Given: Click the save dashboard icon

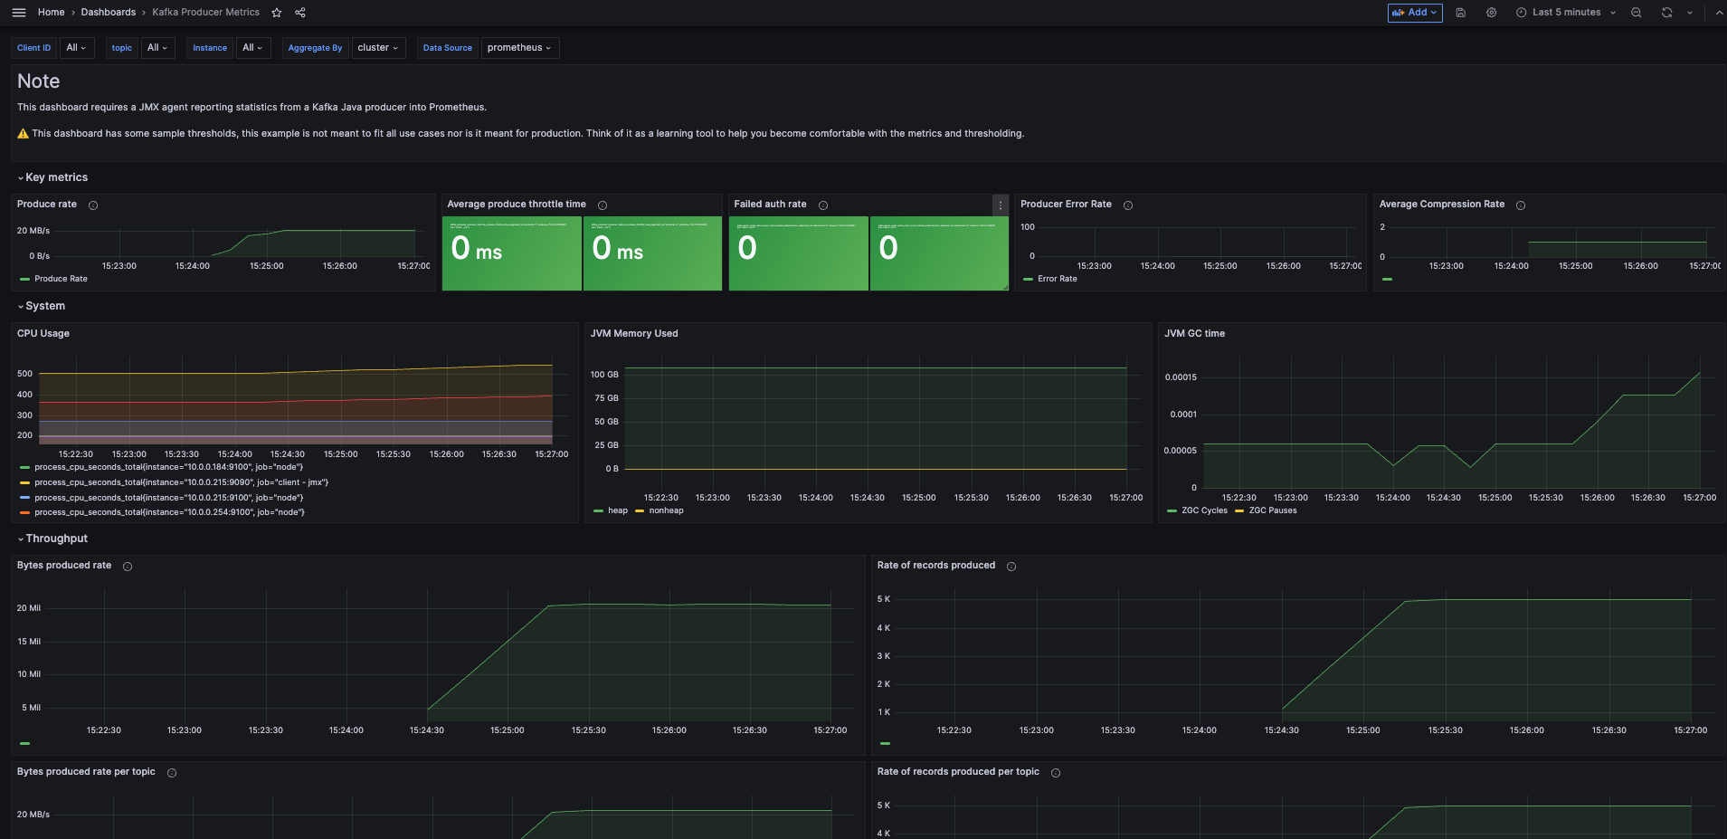Looking at the screenshot, I should click(1460, 13).
